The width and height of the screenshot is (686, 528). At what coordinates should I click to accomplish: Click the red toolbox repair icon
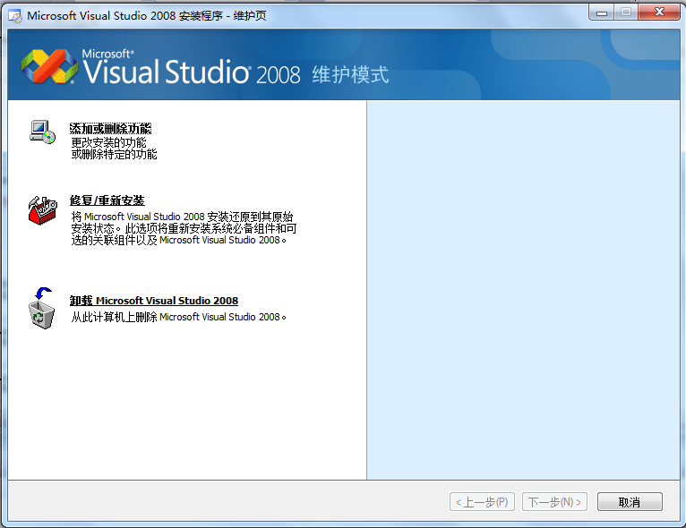[x=42, y=210]
